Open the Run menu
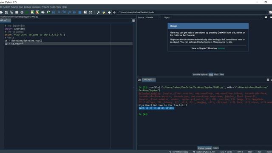This screenshot has height=153, width=272. (x=21, y=7)
